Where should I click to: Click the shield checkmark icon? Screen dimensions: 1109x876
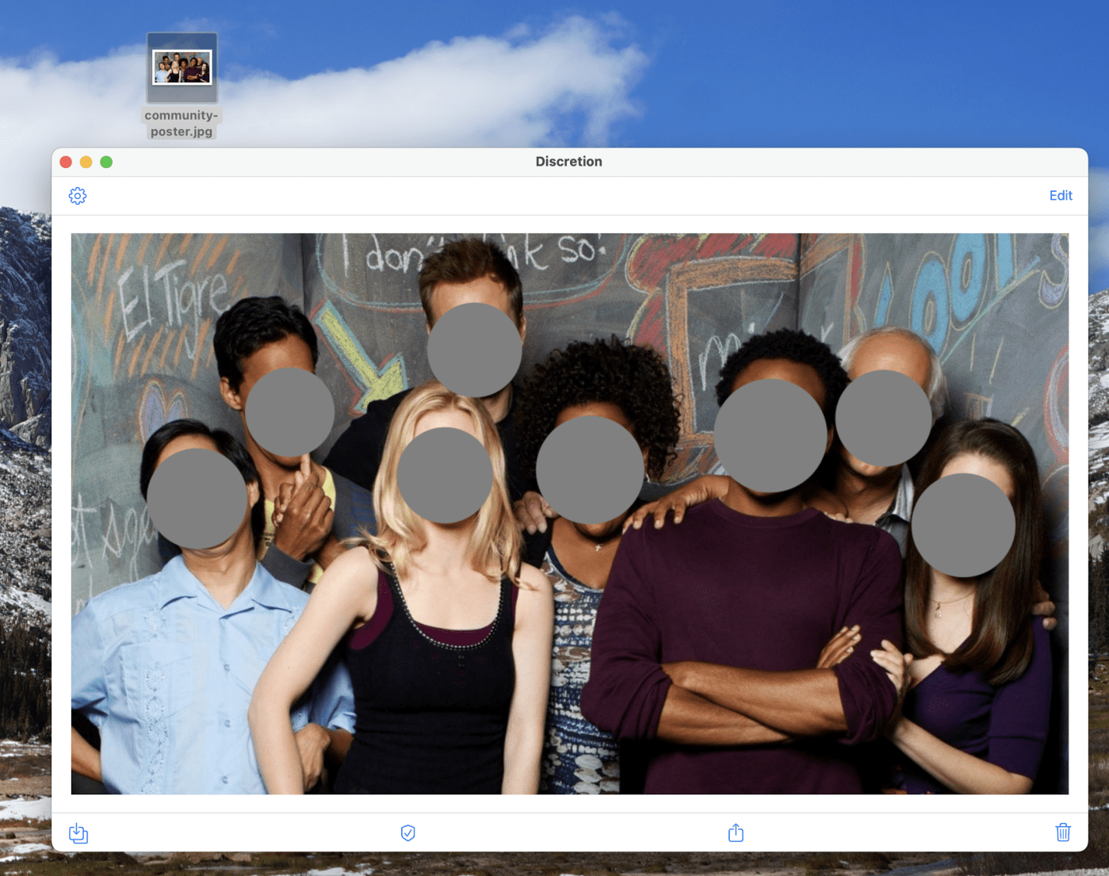(x=407, y=832)
